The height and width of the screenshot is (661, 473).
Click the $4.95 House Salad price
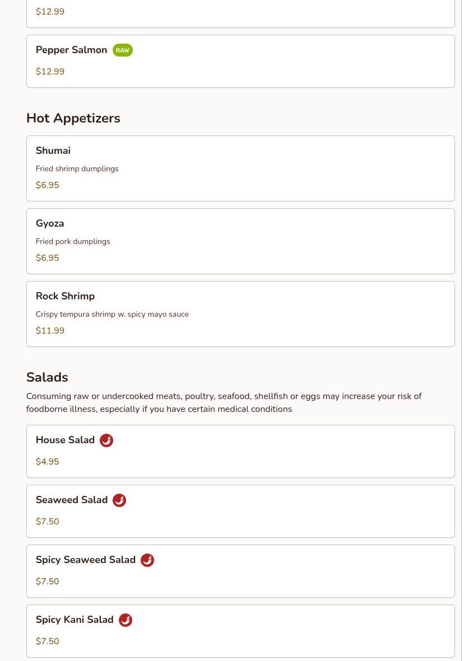click(x=47, y=462)
